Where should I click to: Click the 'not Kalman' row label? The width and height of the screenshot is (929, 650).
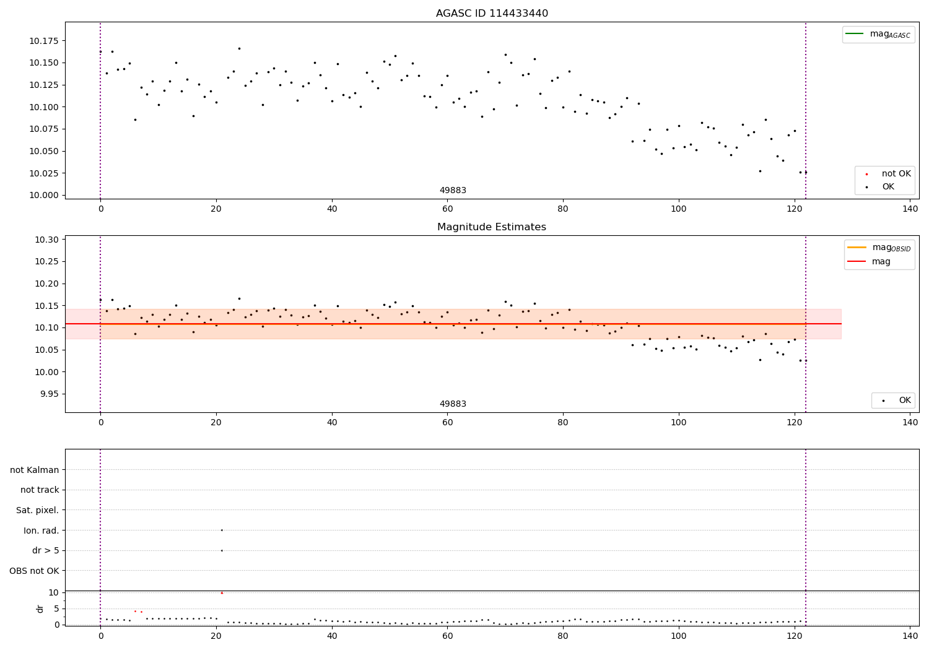35,470
